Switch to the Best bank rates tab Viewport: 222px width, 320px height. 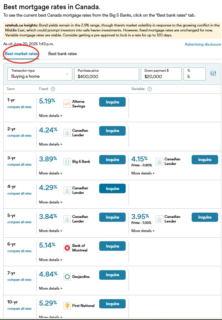point(62,54)
